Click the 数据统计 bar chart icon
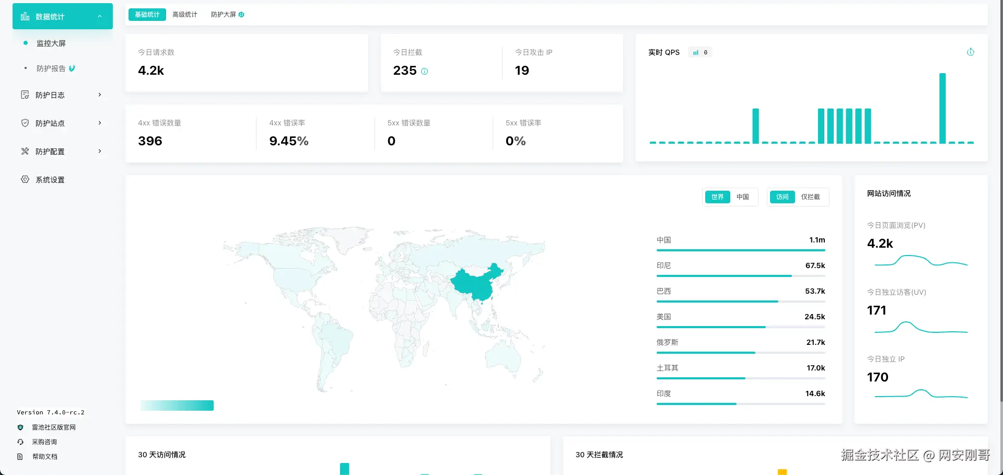Image resolution: width=1003 pixels, height=475 pixels. tap(25, 17)
